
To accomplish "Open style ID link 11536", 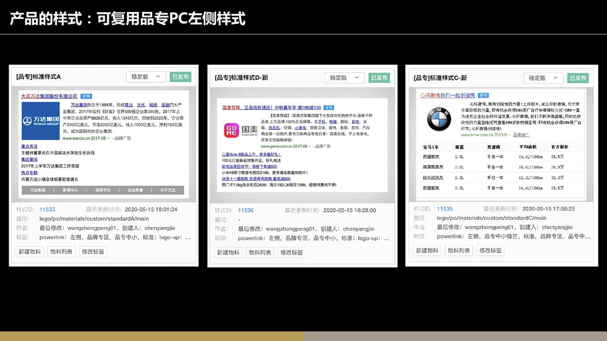I will tap(246, 210).
